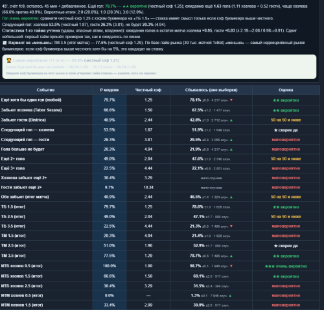Click red down arrow in «Ещё хотя бы один гол» row
The width and height of the screenshot is (324, 310).
[231, 100]
